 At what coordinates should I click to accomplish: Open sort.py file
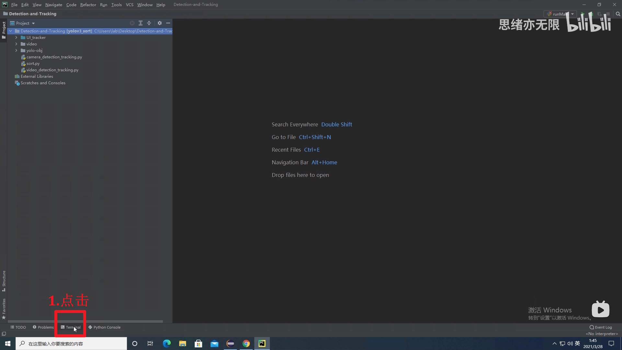tap(33, 63)
